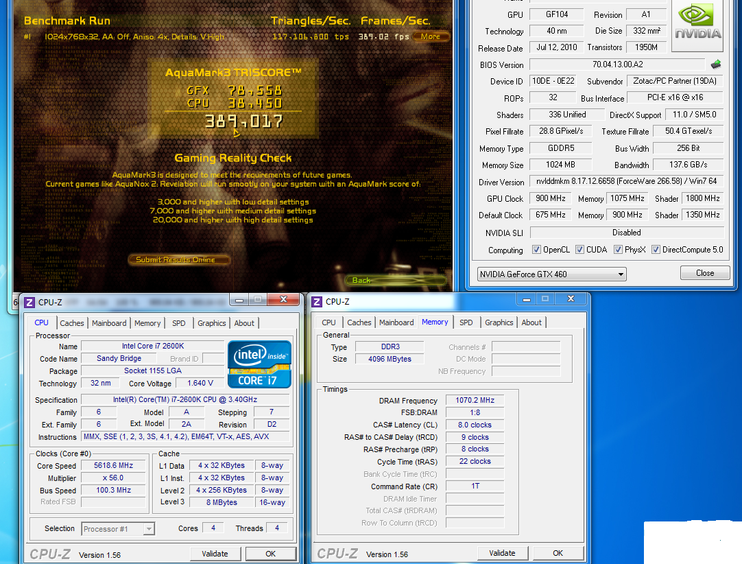The height and width of the screenshot is (564, 742).
Task: Select CPU tab in left CPU-Z
Action: click(x=42, y=322)
